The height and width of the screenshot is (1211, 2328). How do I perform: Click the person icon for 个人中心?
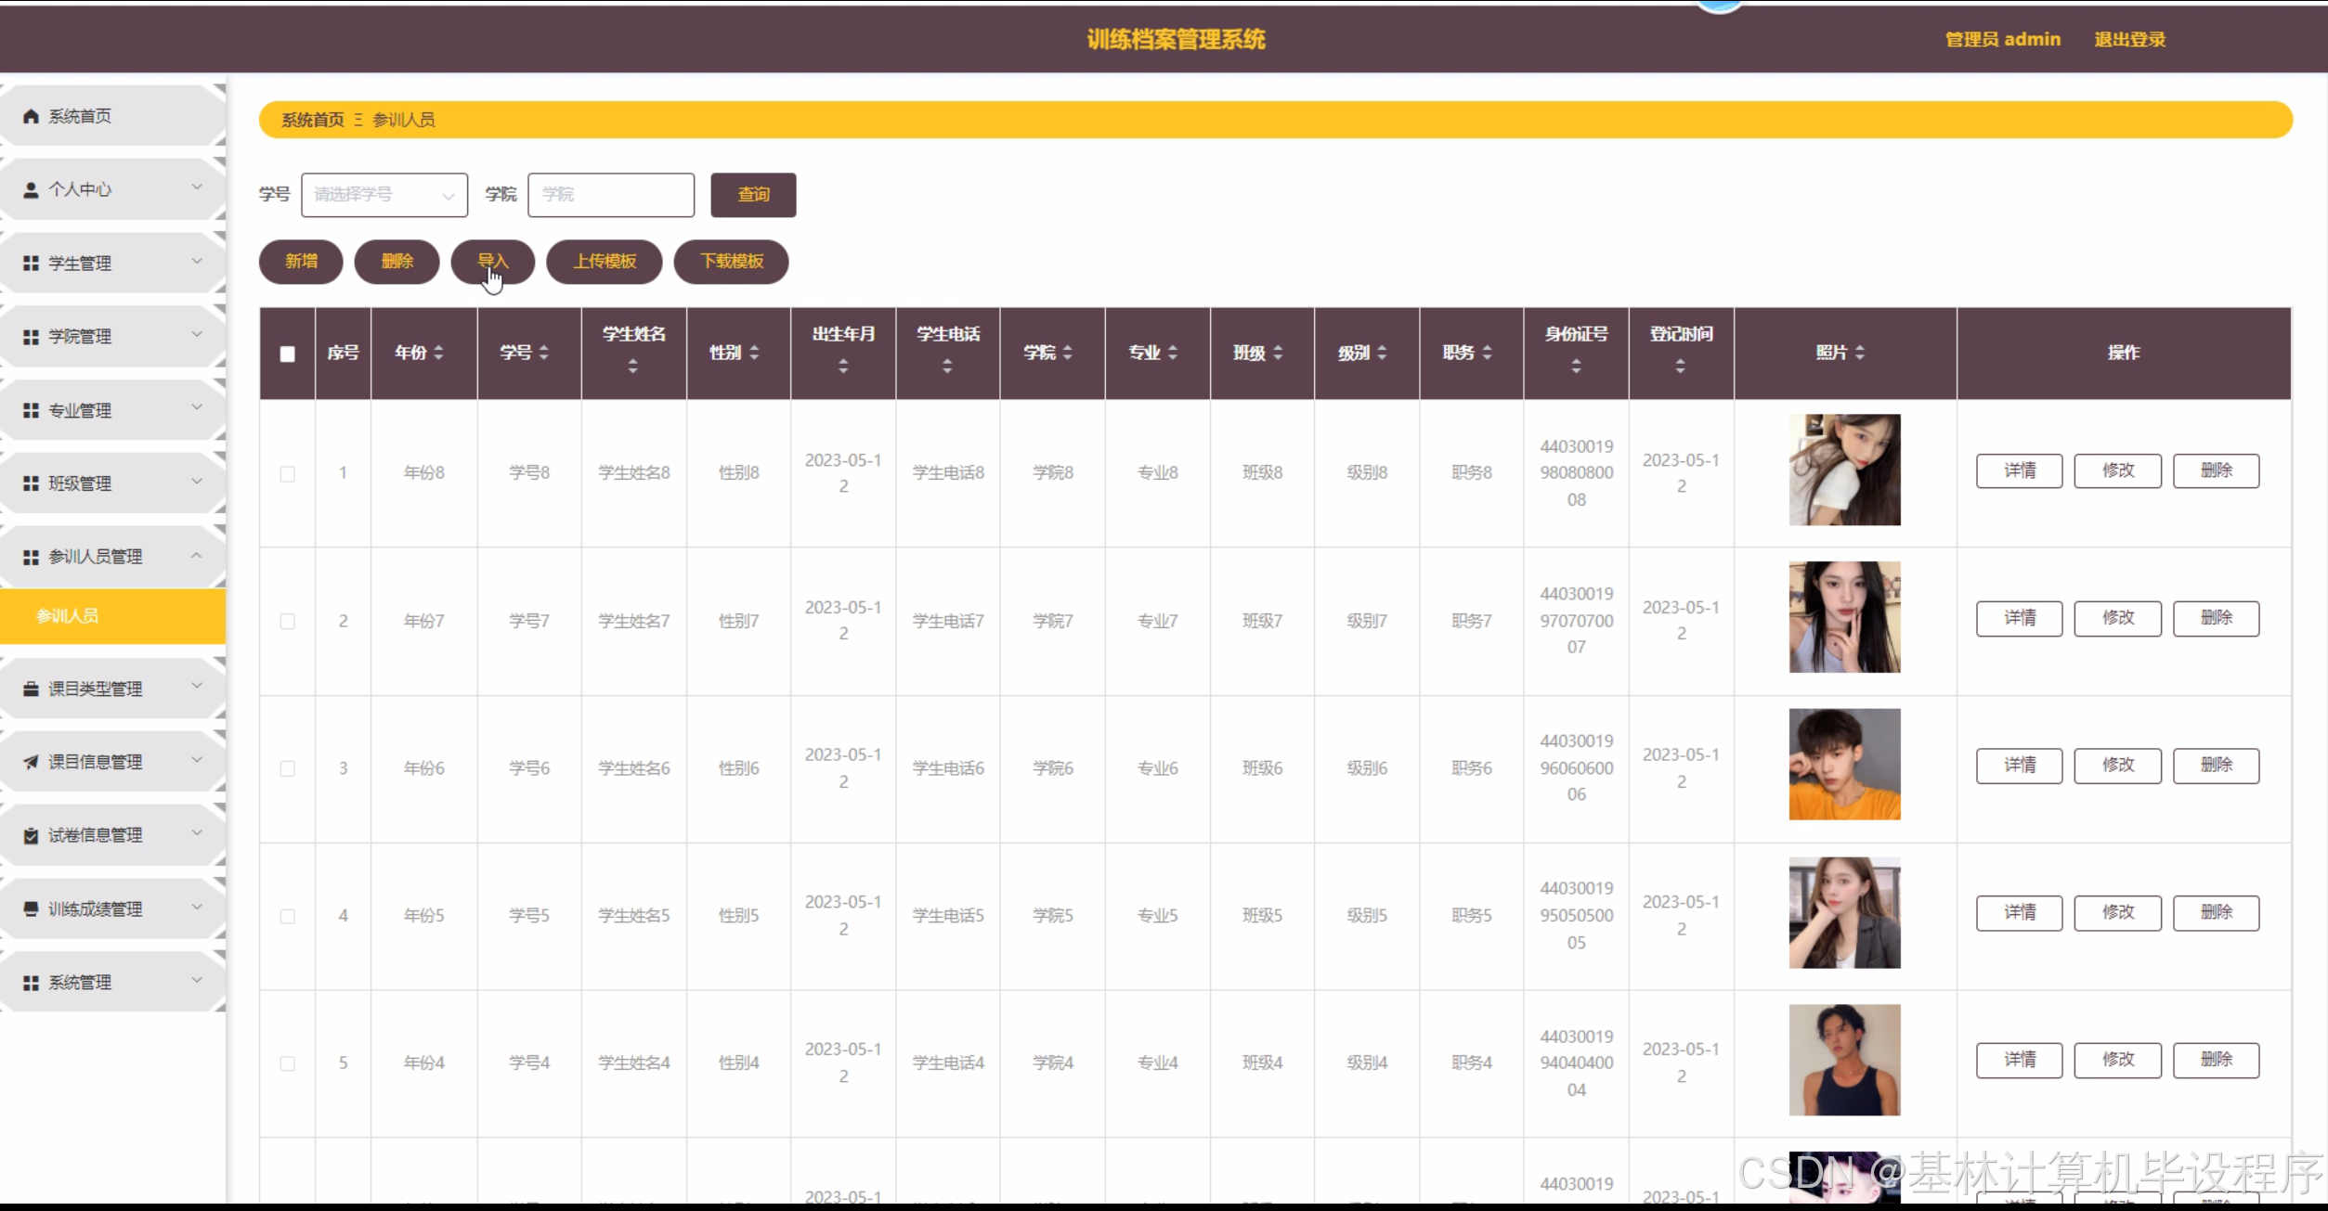pyautogui.click(x=31, y=189)
